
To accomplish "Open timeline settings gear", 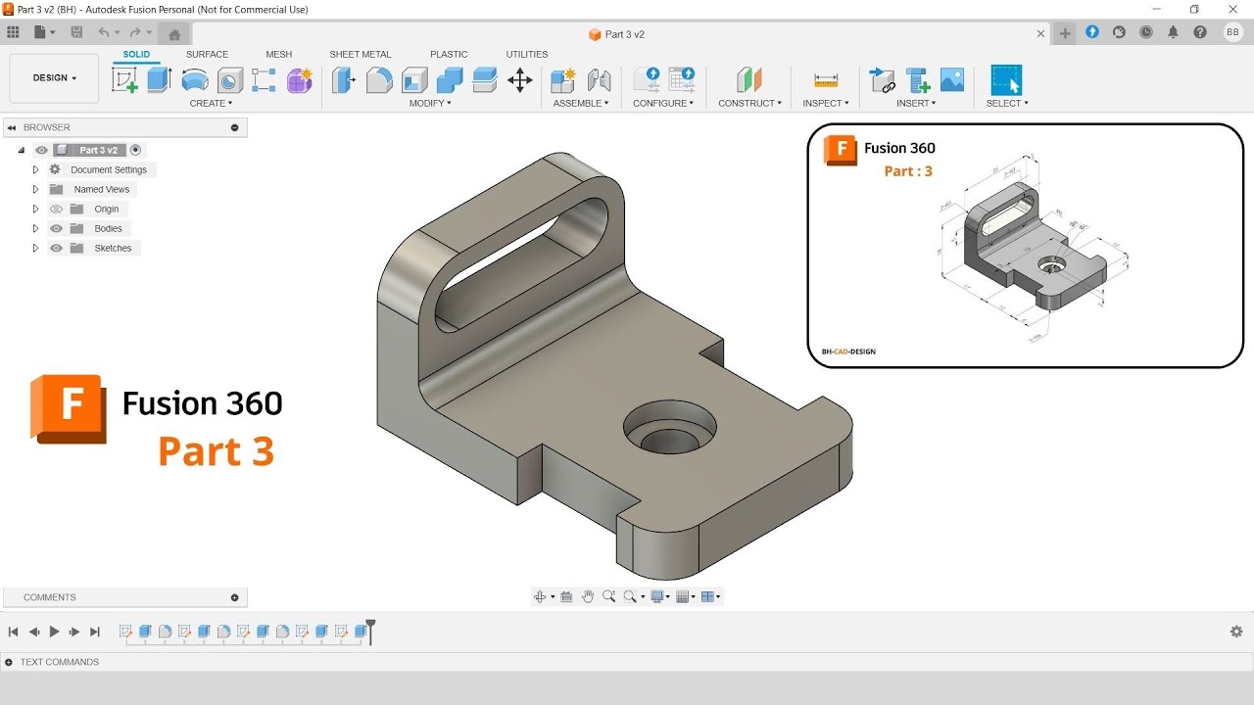I will [x=1236, y=632].
